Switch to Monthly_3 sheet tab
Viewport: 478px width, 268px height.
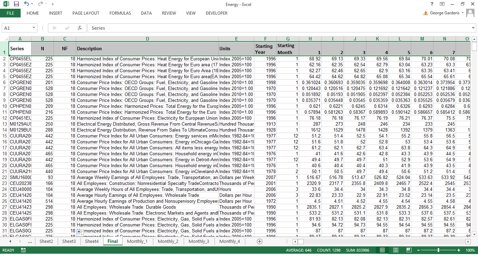coord(199,241)
